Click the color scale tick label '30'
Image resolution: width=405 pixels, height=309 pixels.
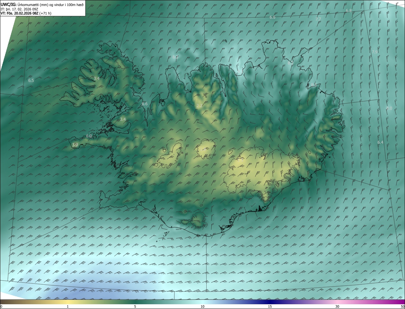click(337, 306)
